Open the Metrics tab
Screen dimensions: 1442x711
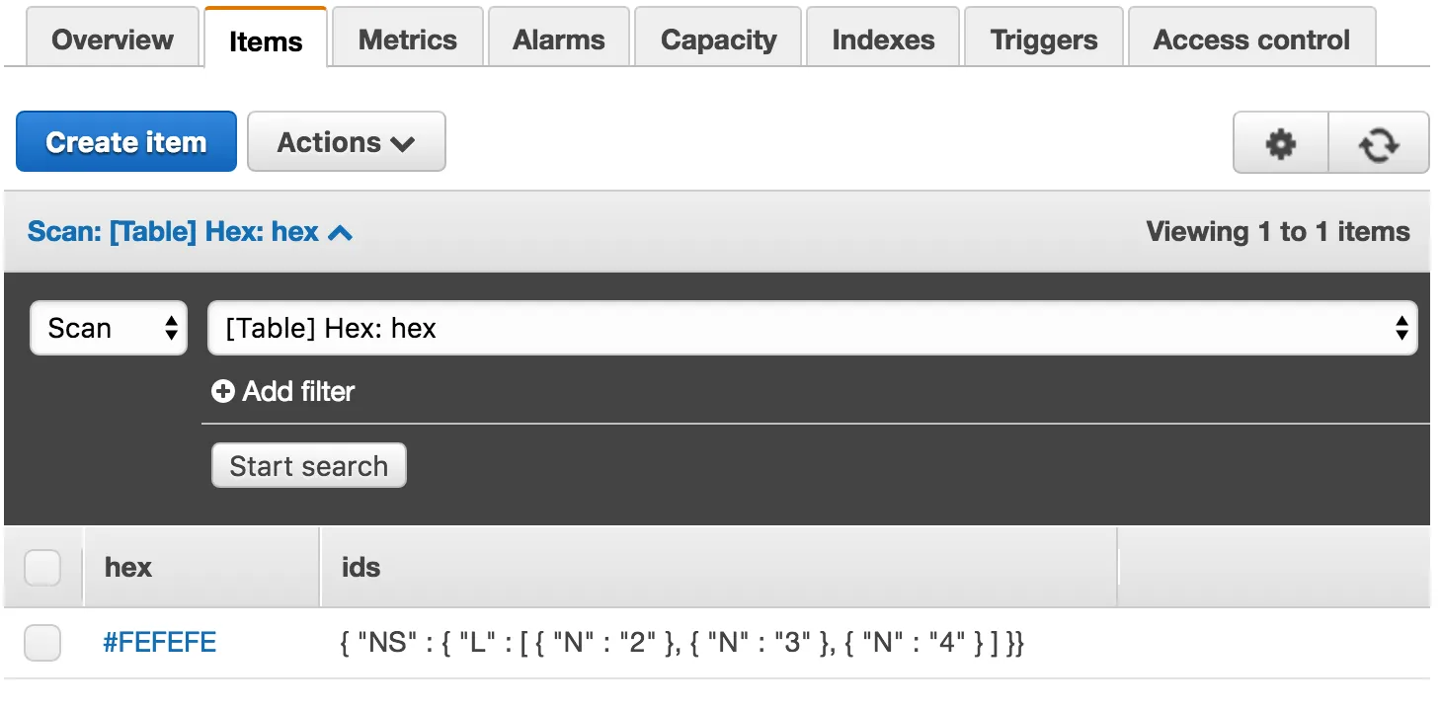pyautogui.click(x=407, y=39)
